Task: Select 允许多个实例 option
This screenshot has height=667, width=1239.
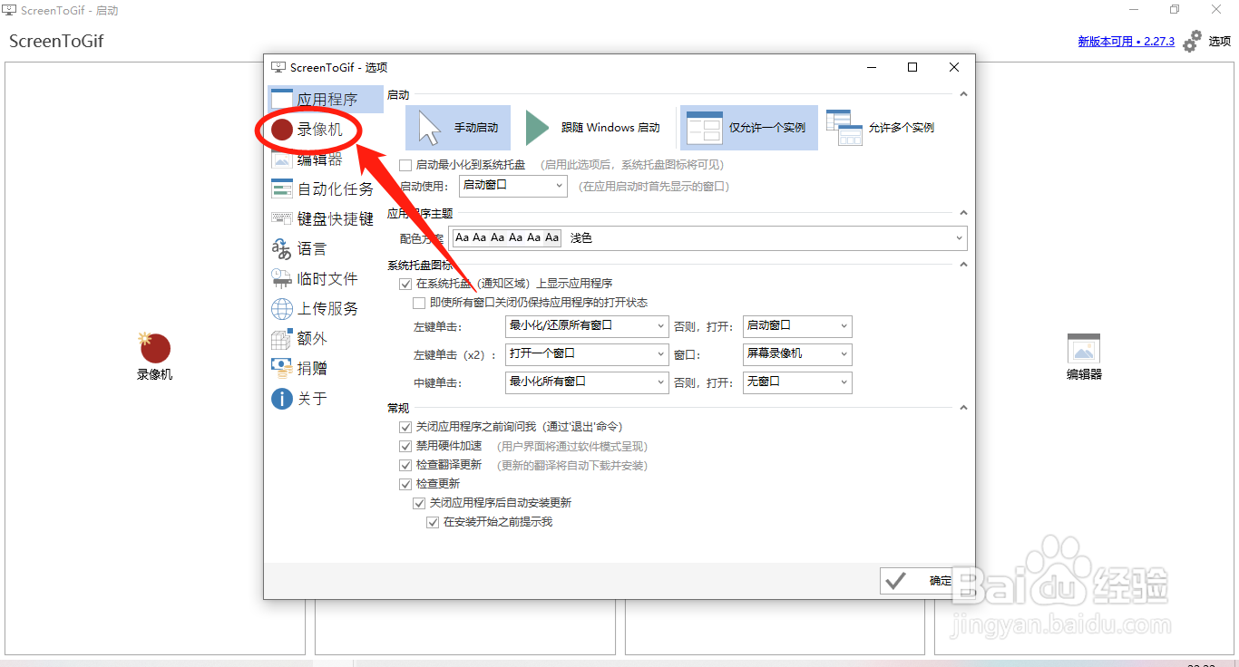Action: tap(881, 128)
